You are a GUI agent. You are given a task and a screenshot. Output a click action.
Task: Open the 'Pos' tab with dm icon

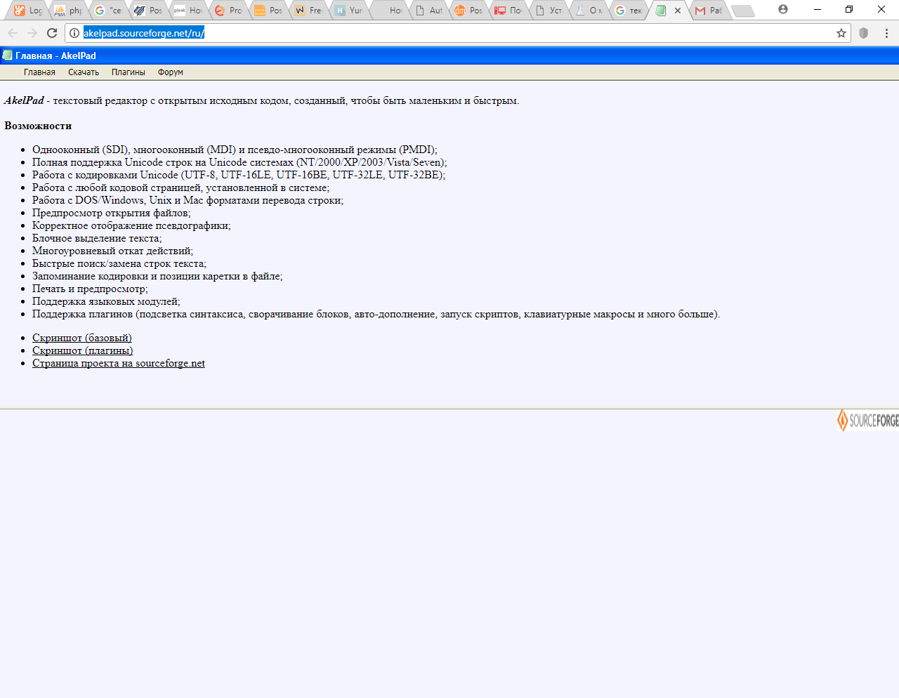[x=468, y=11]
